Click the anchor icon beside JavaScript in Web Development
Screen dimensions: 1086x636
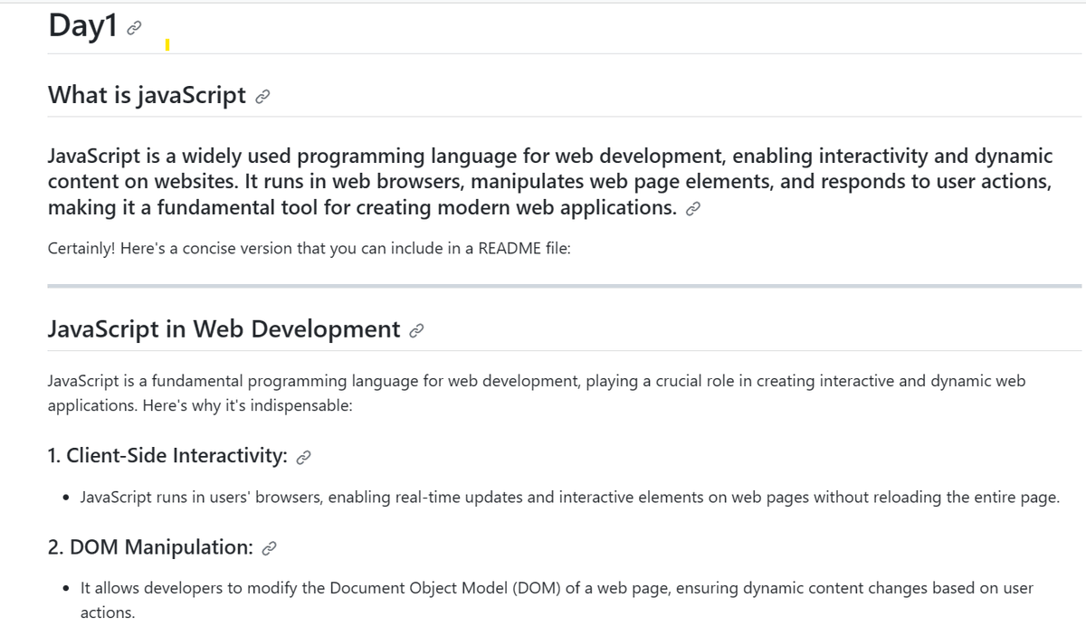coord(416,330)
